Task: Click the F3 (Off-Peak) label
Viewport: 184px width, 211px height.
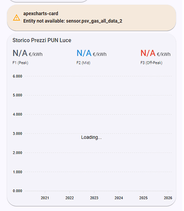Action: click(x=151, y=63)
